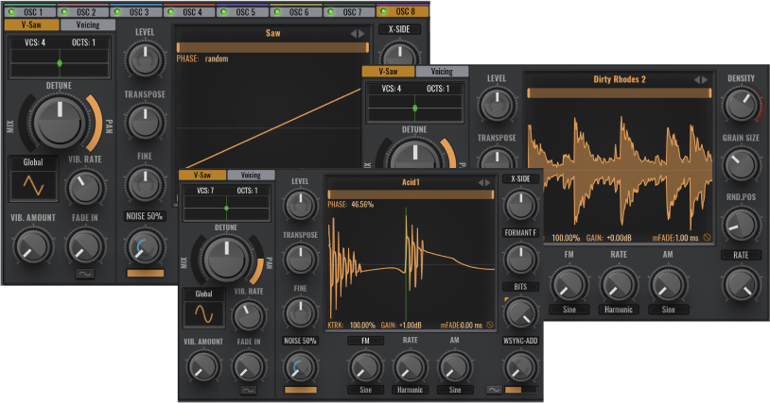Screen dimensions: 770x403
Task: Toggle the OSC 5 power indicator
Action: click(225, 12)
